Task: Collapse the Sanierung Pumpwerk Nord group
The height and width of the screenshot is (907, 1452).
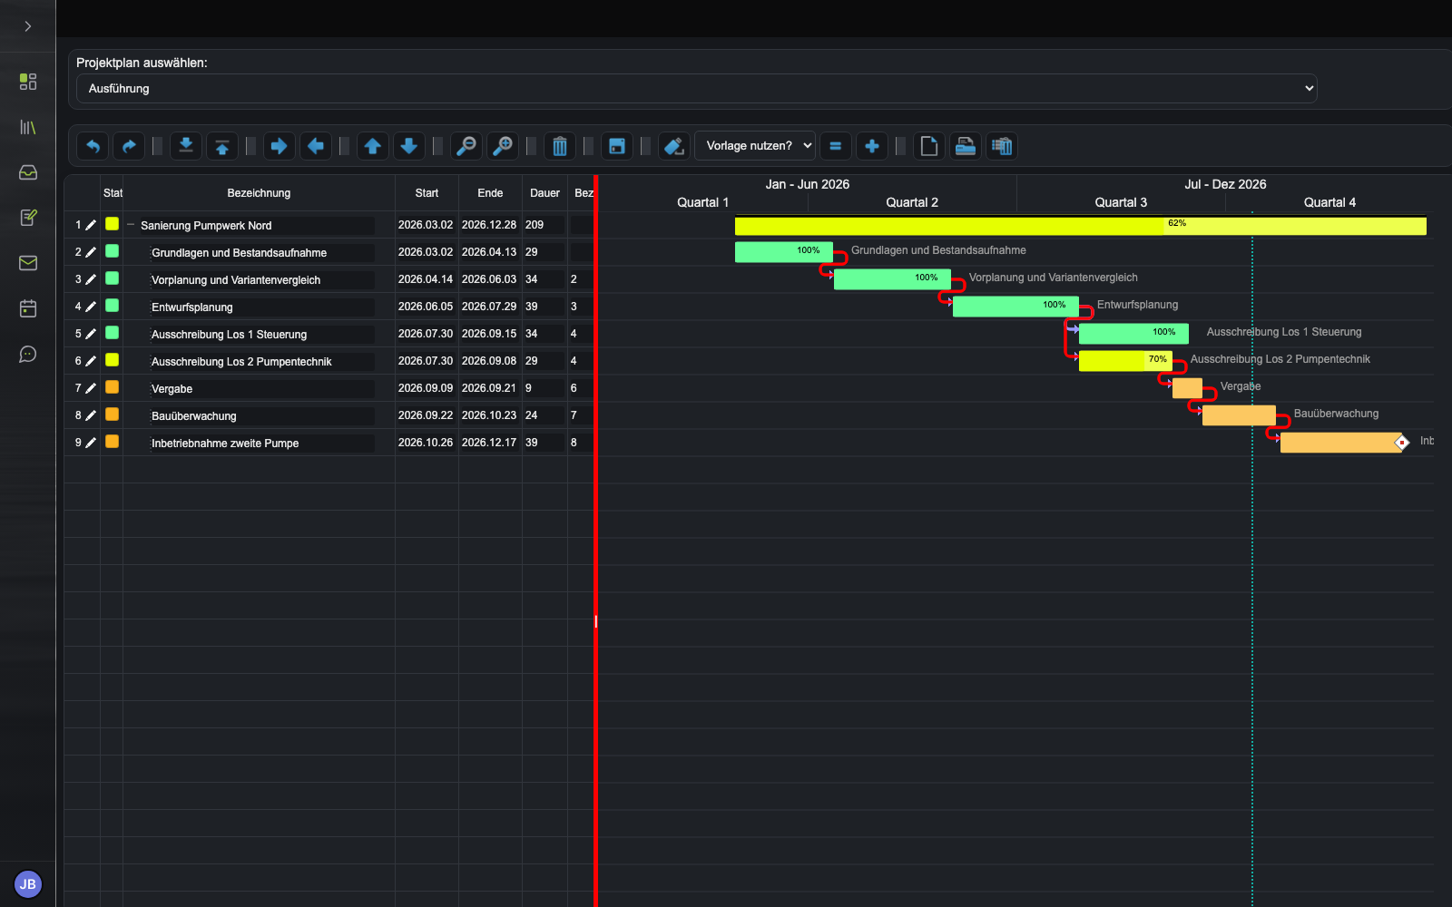Action: (x=131, y=225)
